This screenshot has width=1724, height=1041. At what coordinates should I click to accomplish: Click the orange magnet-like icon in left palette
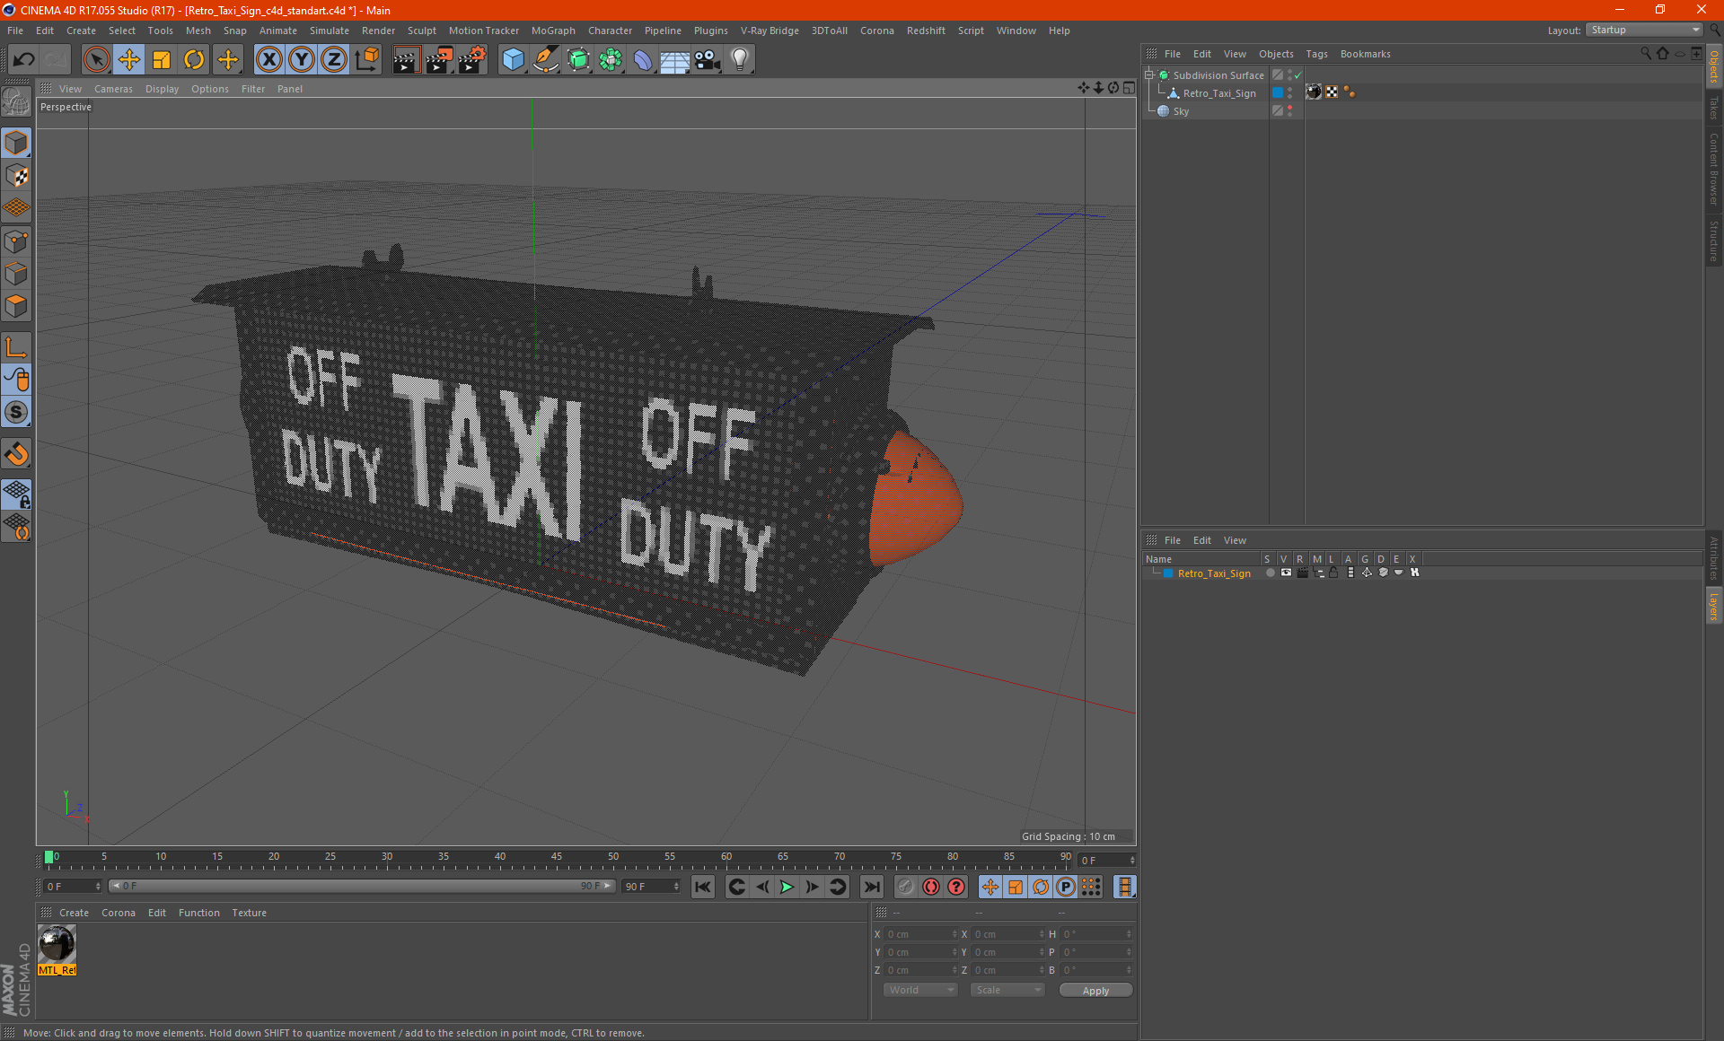(x=17, y=453)
